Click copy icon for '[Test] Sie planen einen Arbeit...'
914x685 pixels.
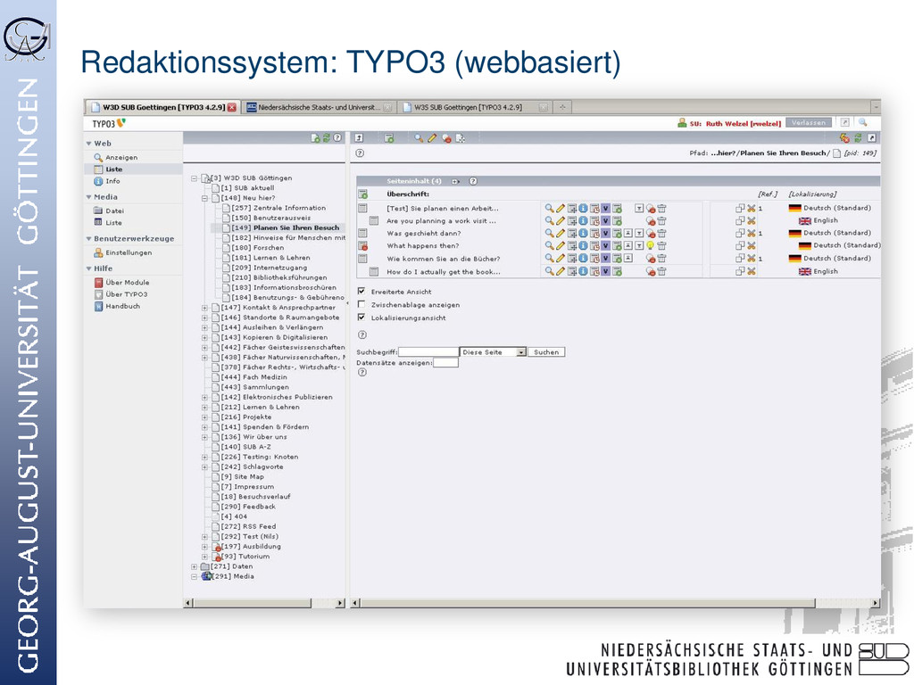(740, 208)
